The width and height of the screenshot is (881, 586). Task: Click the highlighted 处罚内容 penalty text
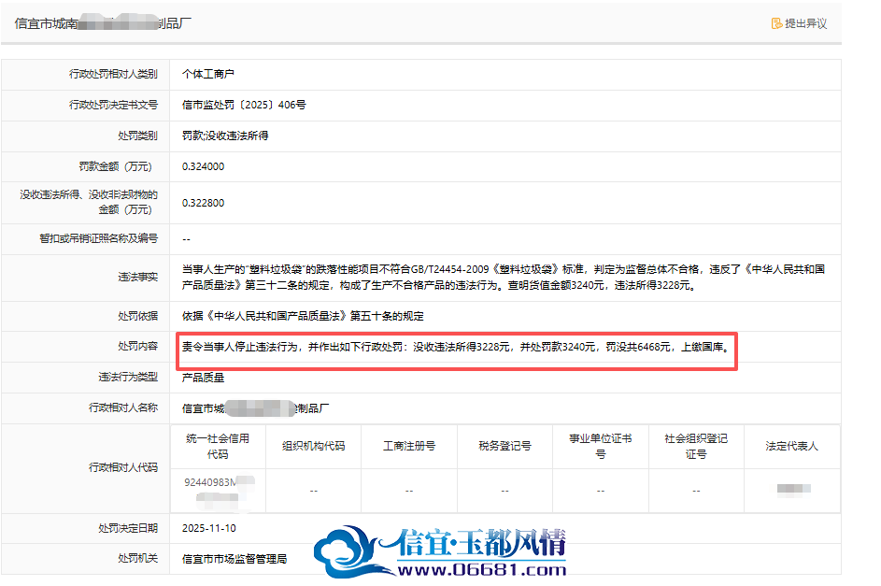pyautogui.click(x=456, y=348)
